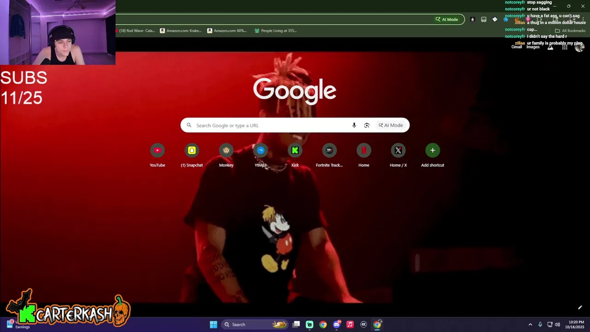
Task: Click the white tag extension icon
Action: [x=495, y=19]
